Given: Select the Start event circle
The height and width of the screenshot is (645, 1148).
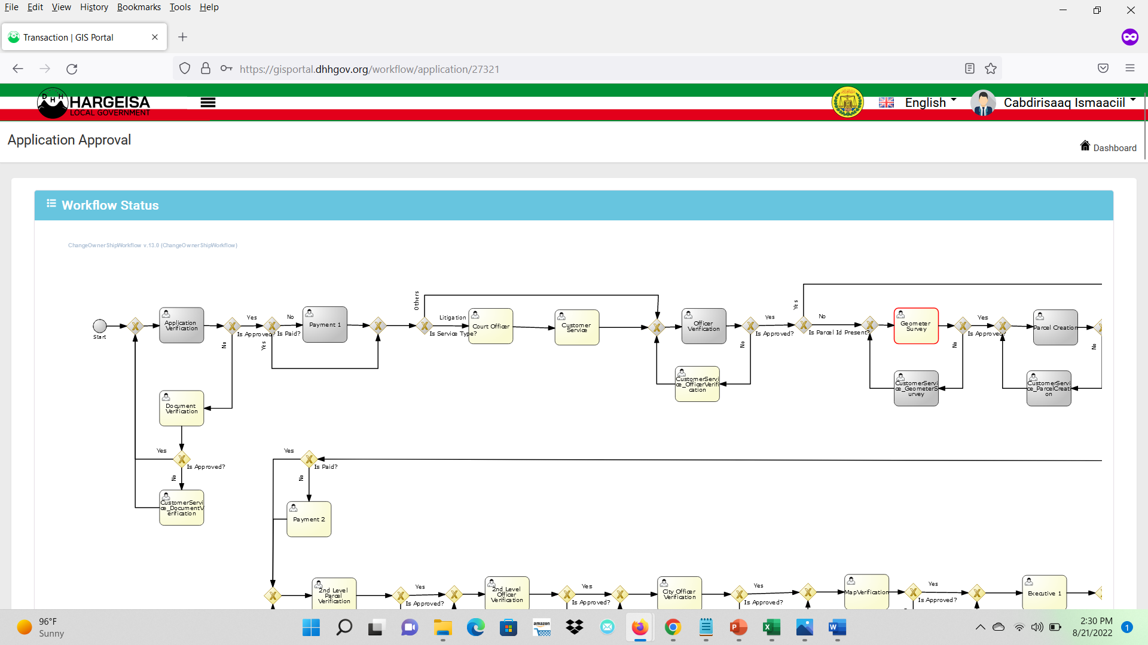Looking at the screenshot, I should point(99,326).
